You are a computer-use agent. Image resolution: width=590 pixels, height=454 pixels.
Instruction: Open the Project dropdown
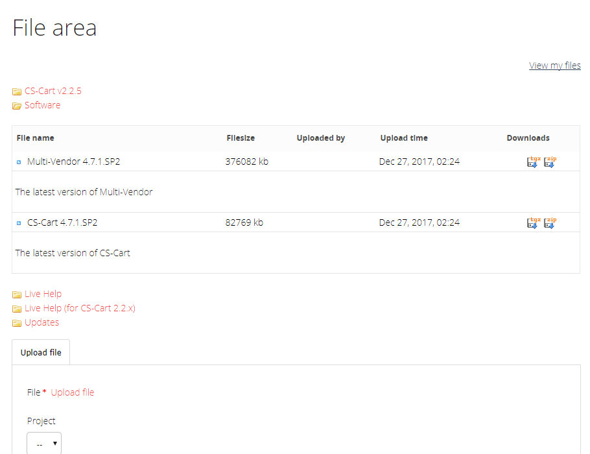tap(44, 444)
